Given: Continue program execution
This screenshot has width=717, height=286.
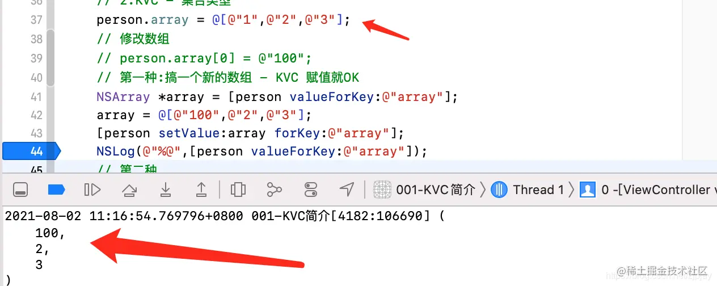Looking at the screenshot, I should click(x=92, y=190).
